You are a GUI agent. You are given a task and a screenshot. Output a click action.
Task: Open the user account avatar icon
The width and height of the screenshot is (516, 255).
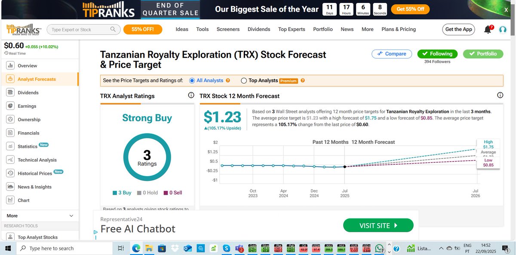(502, 29)
